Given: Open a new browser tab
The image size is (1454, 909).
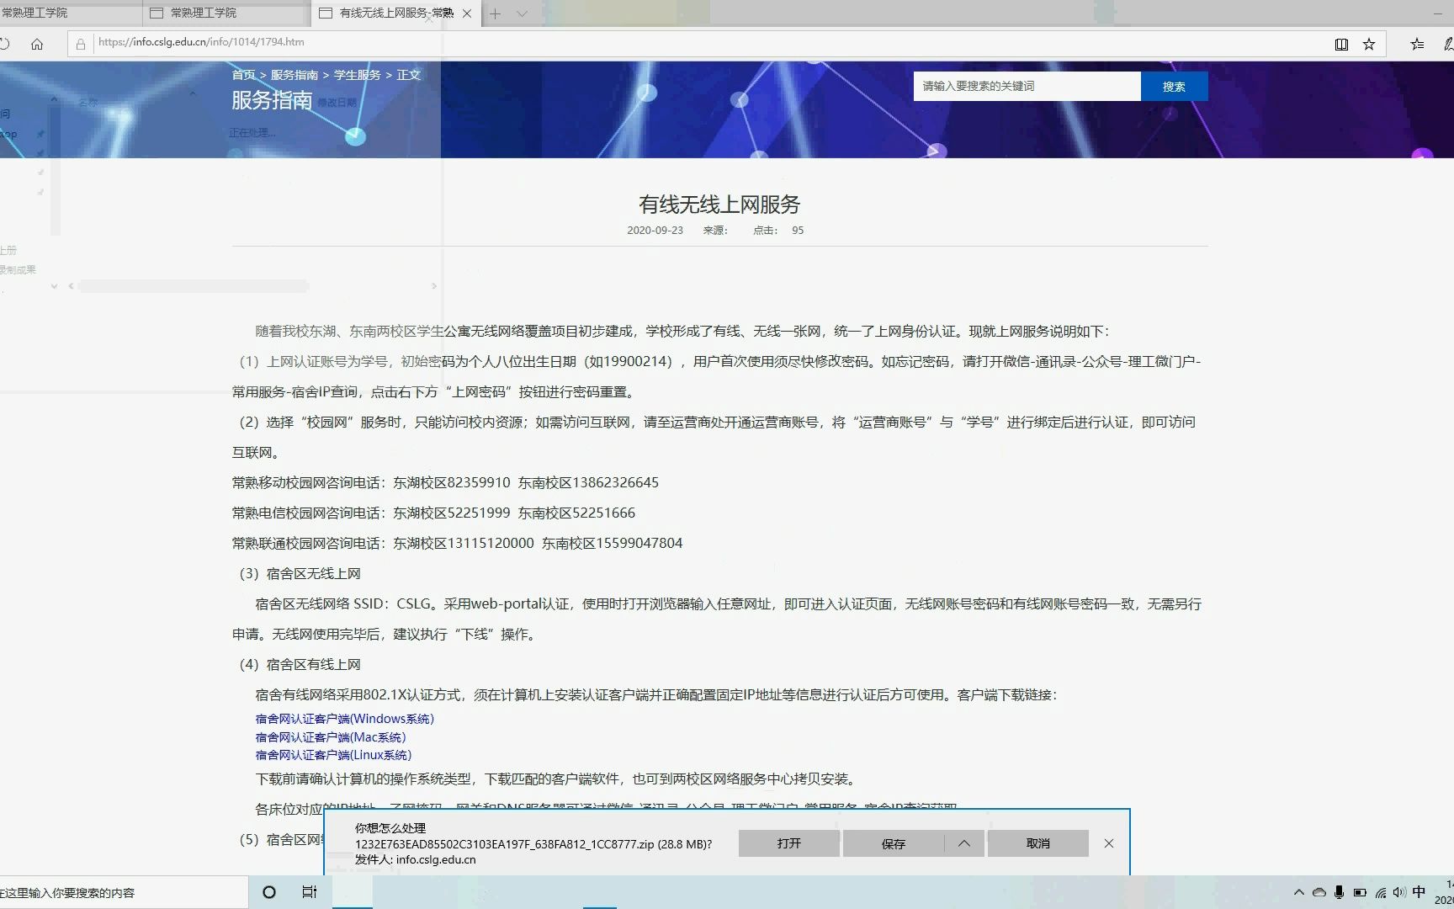Looking at the screenshot, I should [x=495, y=13].
